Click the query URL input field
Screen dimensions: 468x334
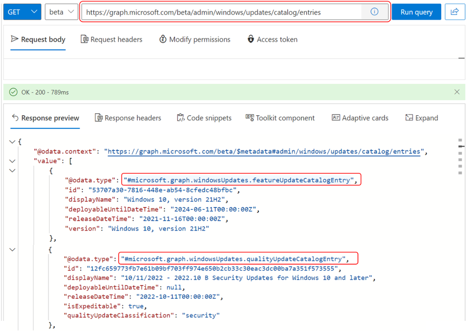point(222,12)
